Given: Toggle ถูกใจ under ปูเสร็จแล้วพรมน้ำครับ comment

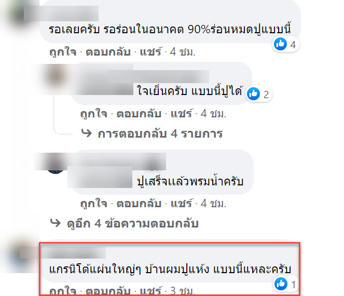Looking at the screenshot, I should click(x=94, y=204).
